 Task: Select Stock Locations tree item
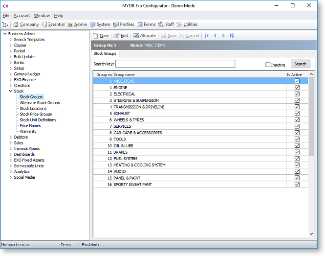click(x=33, y=108)
